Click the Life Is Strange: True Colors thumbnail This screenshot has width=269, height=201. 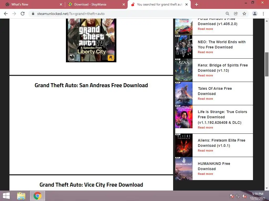pos(184,117)
